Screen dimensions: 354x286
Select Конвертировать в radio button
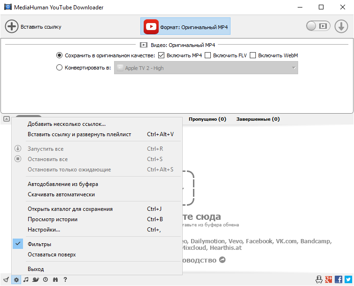tap(59, 68)
